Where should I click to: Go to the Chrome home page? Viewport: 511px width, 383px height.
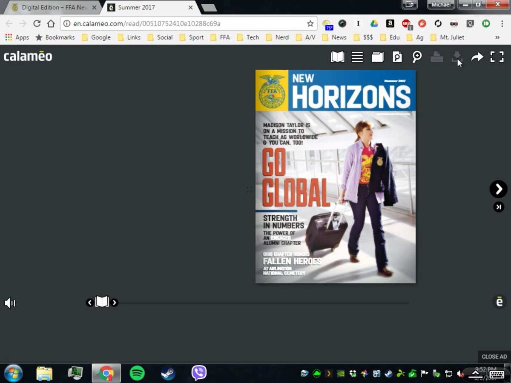(x=51, y=24)
